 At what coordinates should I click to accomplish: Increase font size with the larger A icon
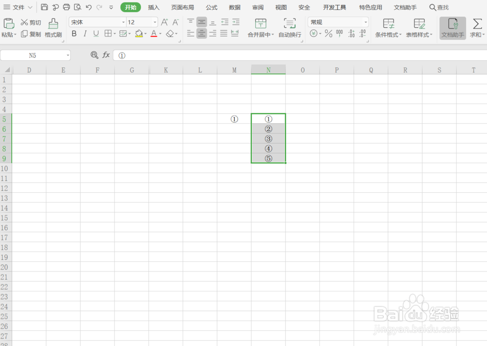tap(164, 22)
